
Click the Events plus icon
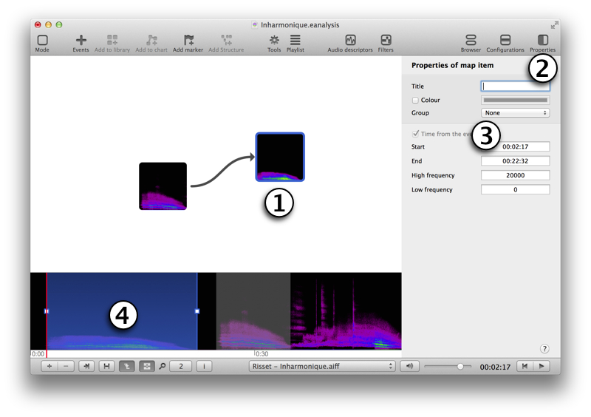pos(81,40)
